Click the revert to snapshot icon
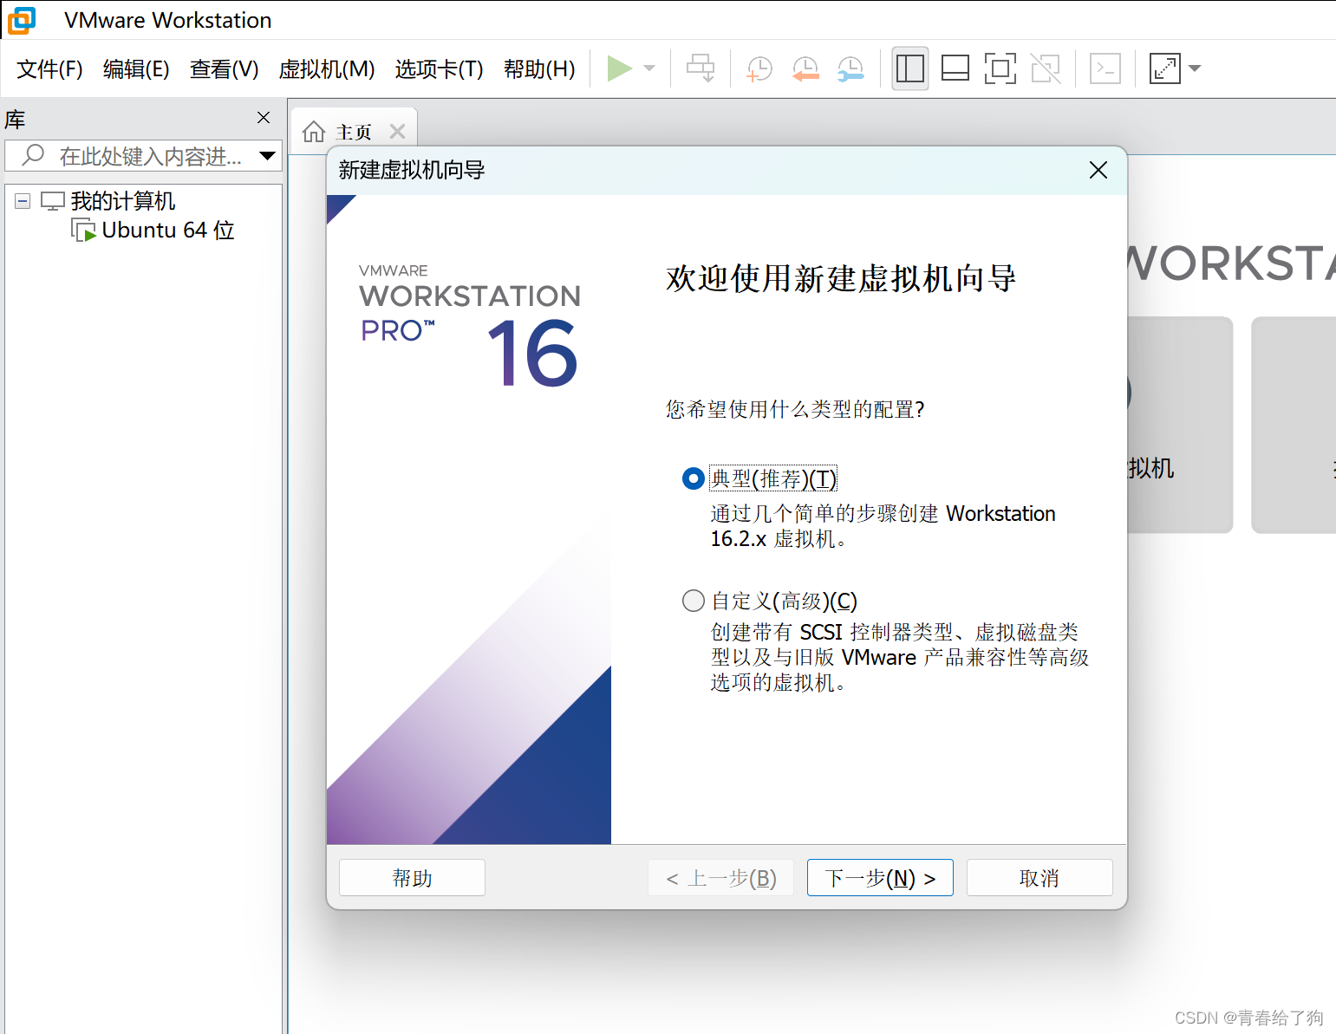Image resolution: width=1336 pixels, height=1034 pixels. [805, 68]
